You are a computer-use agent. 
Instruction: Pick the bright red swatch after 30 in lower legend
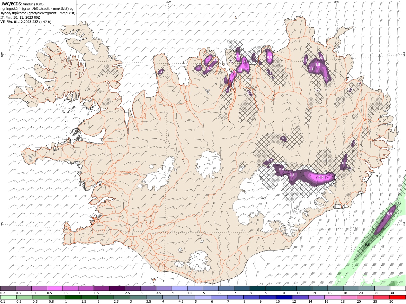[x=397, y=297]
